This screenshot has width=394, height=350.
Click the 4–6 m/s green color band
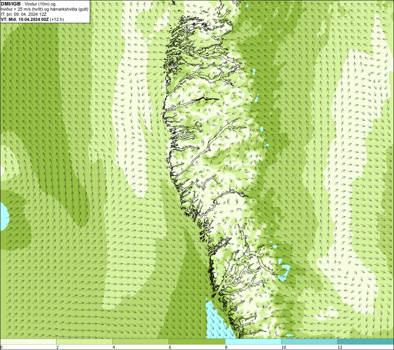(x=141, y=342)
